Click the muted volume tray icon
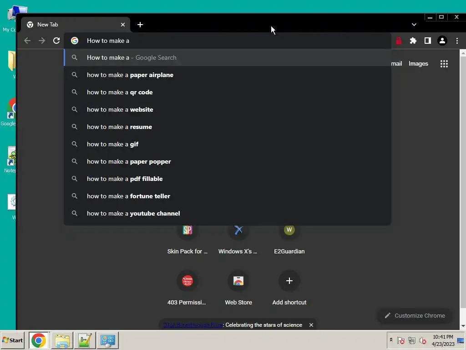Screen dimensions: 466x350 (422, 340)
